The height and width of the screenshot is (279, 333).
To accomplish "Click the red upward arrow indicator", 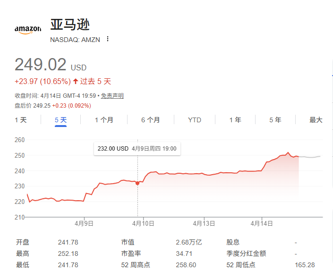I will (76, 81).
